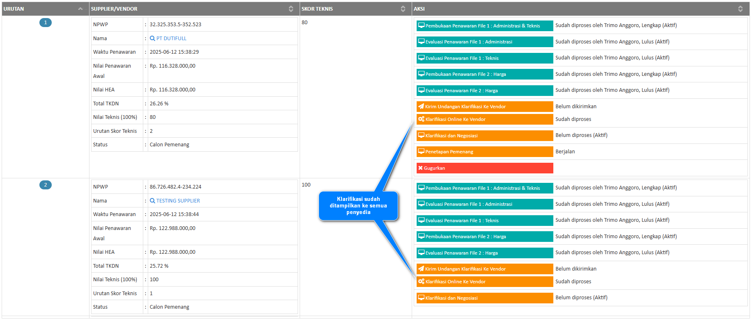Open TESTING SUPPLIER vendor details link
Viewport: 752px width, 321px height.
(x=178, y=201)
